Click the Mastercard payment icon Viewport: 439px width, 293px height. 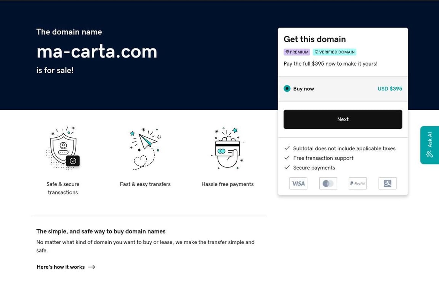(328, 184)
